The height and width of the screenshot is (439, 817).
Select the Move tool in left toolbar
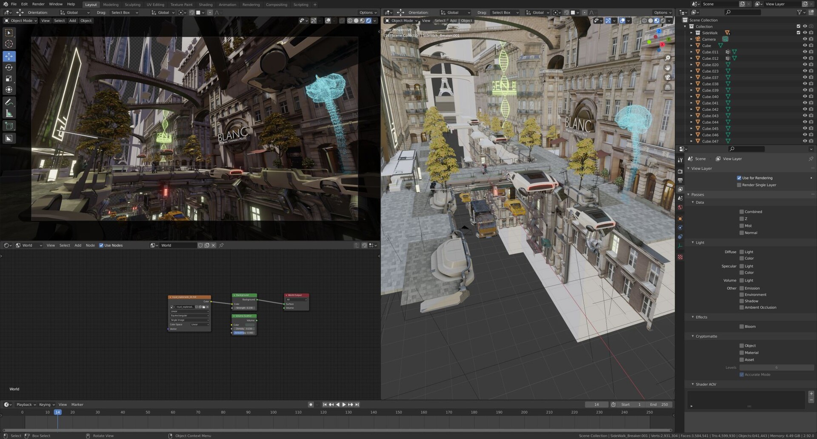9,56
